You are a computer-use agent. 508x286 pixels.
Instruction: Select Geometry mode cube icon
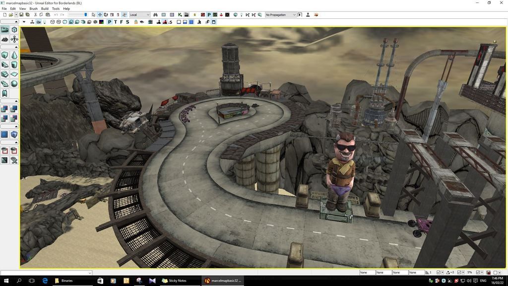(14, 30)
